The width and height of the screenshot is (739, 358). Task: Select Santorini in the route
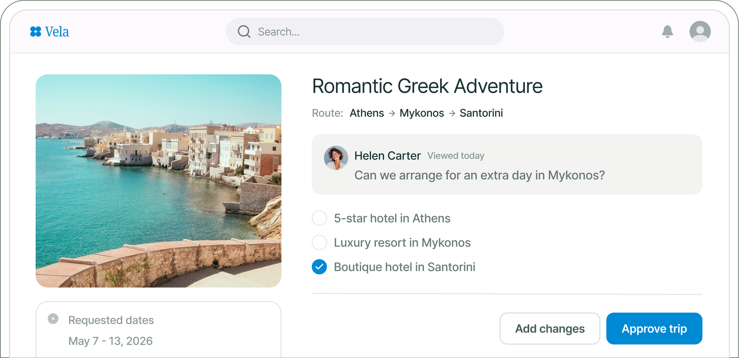coord(481,113)
